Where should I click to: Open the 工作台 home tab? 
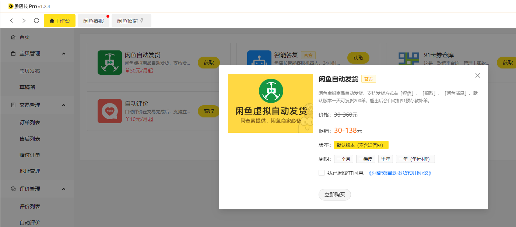click(60, 21)
